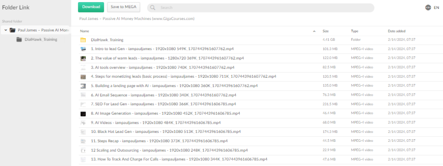Click thumbnail of 4. Steps for monetizing leads

(x=83, y=76)
